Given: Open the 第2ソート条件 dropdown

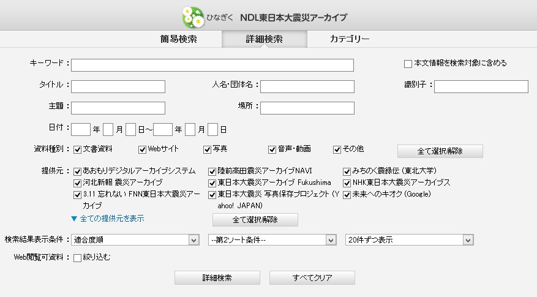Looking at the screenshot, I should (272, 240).
